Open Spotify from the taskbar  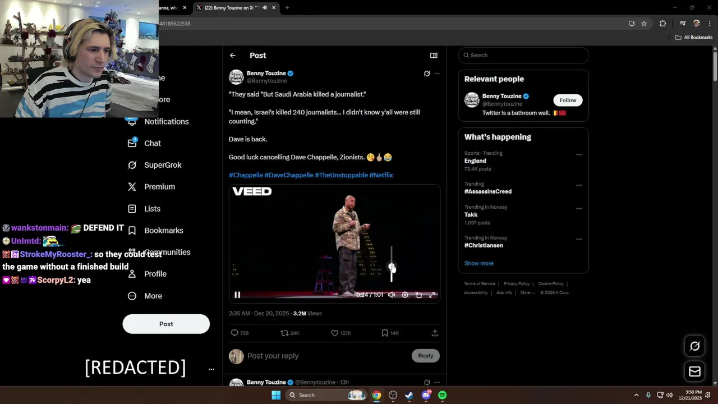pos(443,395)
